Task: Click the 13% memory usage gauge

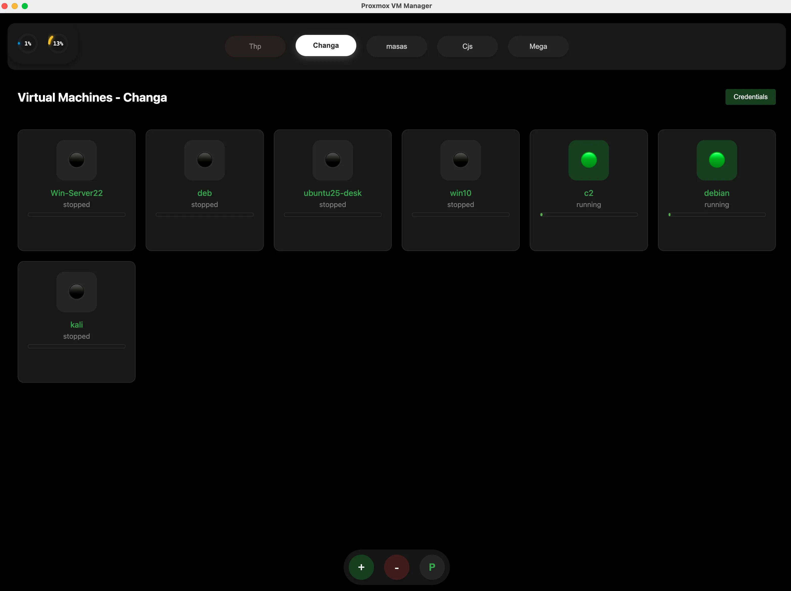Action: [58, 44]
